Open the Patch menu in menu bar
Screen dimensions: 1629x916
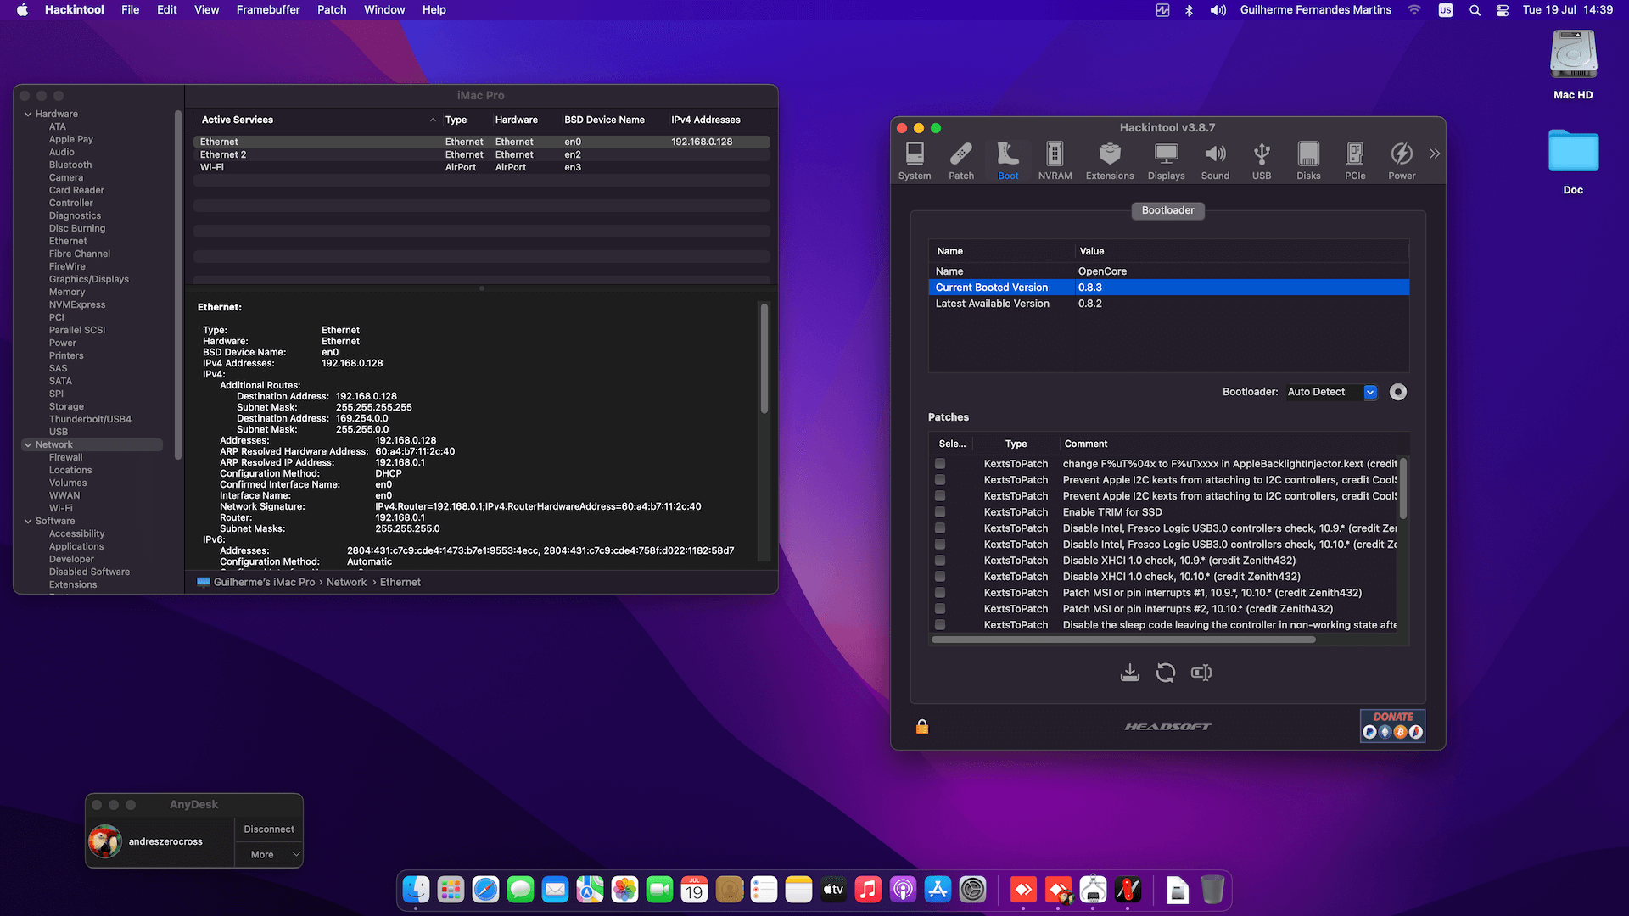(332, 10)
